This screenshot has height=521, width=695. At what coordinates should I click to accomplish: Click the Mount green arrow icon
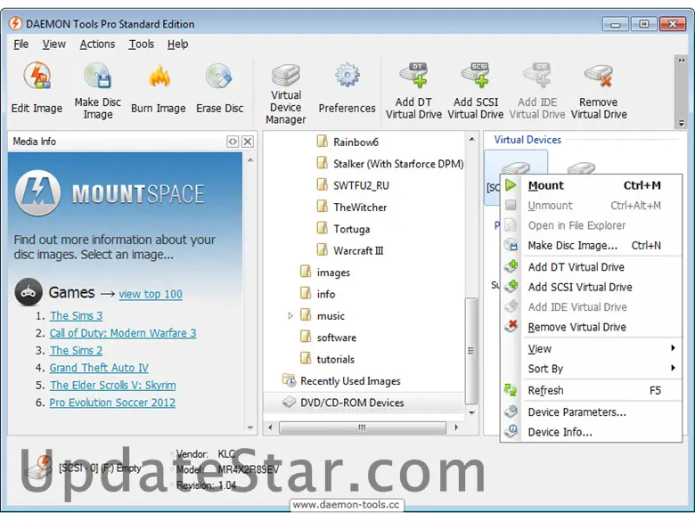[x=511, y=185]
